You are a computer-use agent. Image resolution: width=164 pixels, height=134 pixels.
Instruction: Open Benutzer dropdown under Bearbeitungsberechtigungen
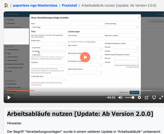[x=126, y=58]
